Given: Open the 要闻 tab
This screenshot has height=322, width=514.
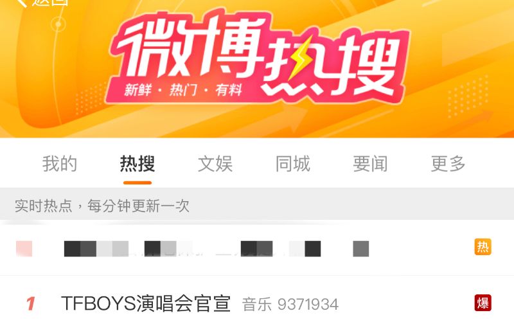Looking at the screenshot, I should click(371, 164).
